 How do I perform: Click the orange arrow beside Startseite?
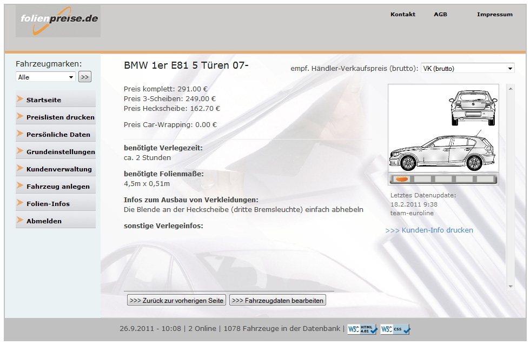(x=20, y=99)
